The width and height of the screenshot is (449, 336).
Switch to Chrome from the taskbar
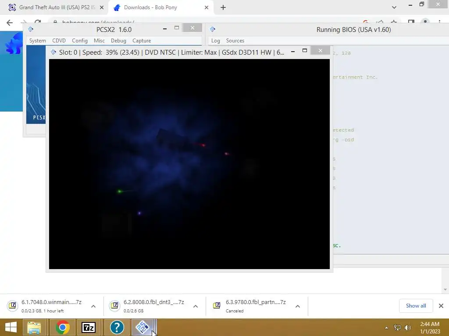tap(62, 327)
